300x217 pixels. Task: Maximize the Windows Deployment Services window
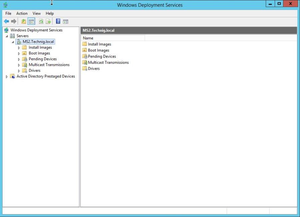[x=279, y=4]
